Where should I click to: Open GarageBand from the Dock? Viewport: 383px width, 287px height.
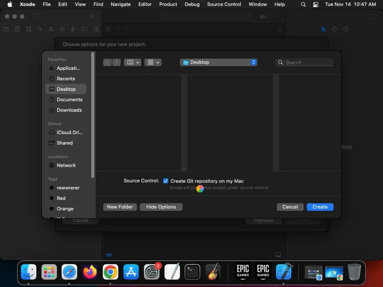[x=213, y=272]
